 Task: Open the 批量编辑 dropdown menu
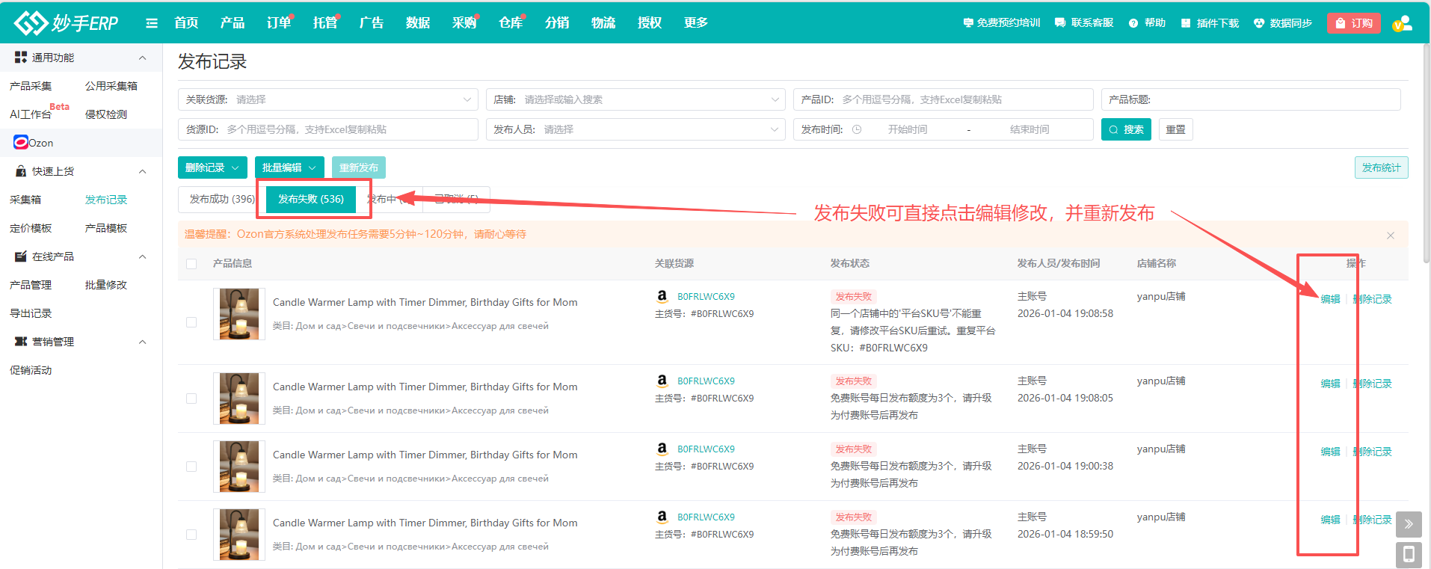coord(289,168)
